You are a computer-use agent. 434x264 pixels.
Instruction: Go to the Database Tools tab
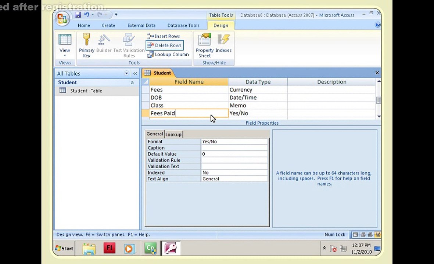click(x=183, y=25)
